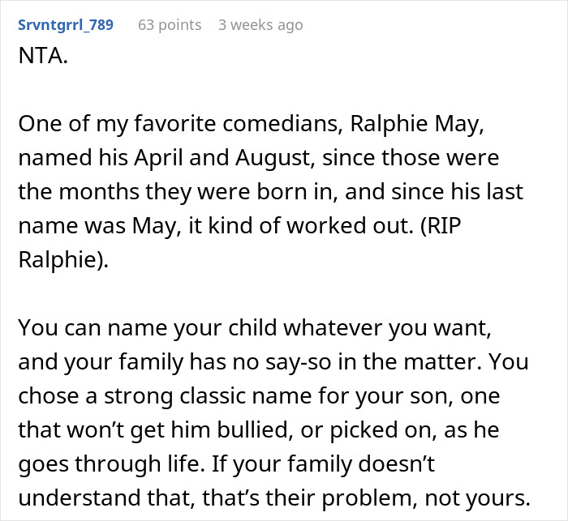
Task: Open the Srvntgrrl_789 user profile link
Action: pos(66,25)
